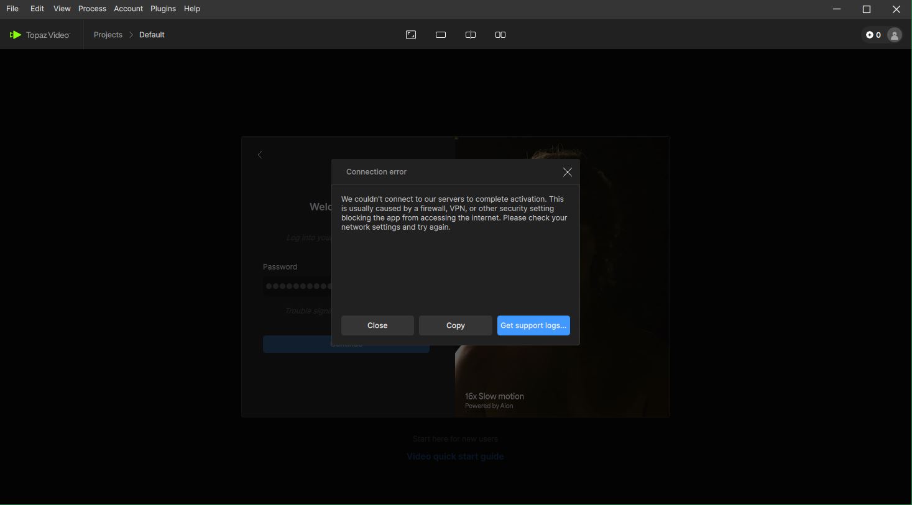
Task: Open the Video quick start guide link
Action: tap(455, 457)
